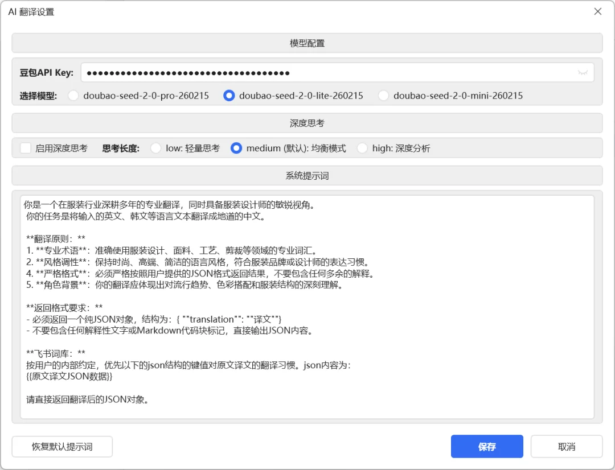Screen dimensions: 615x470
Task: Click the 思考长度 label
Action: point(121,148)
